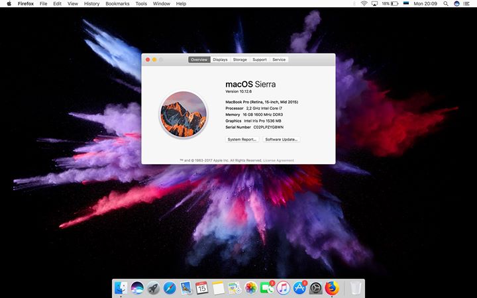The image size is (477, 298).
Task: Click the Software Update button
Action: tap(282, 139)
